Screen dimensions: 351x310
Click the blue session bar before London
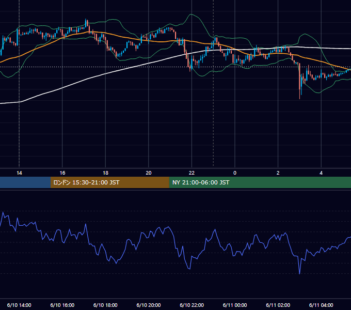click(25, 182)
